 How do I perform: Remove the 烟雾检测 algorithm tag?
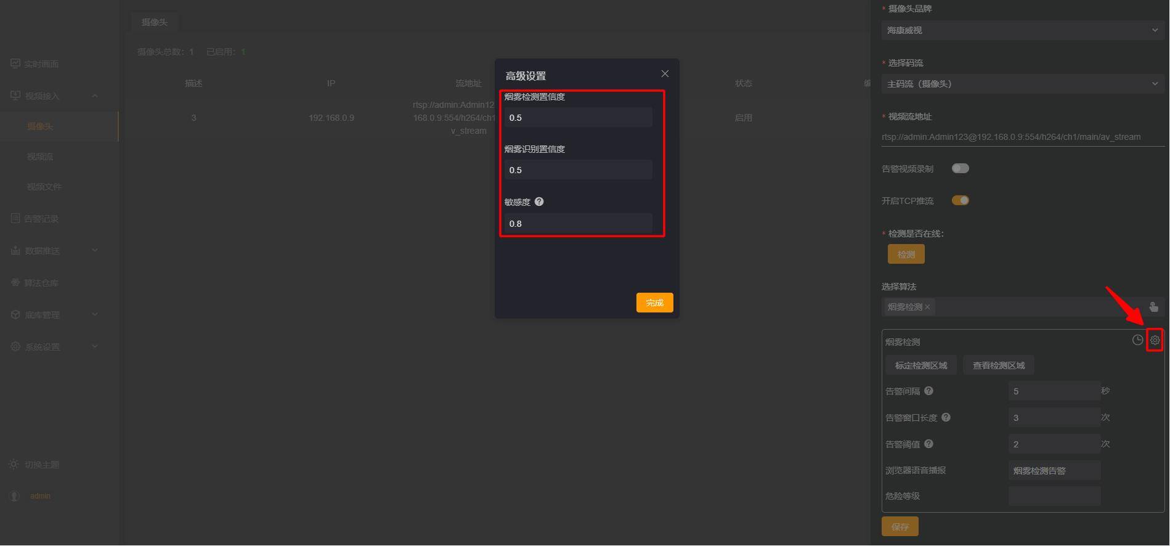pyautogui.click(x=927, y=307)
